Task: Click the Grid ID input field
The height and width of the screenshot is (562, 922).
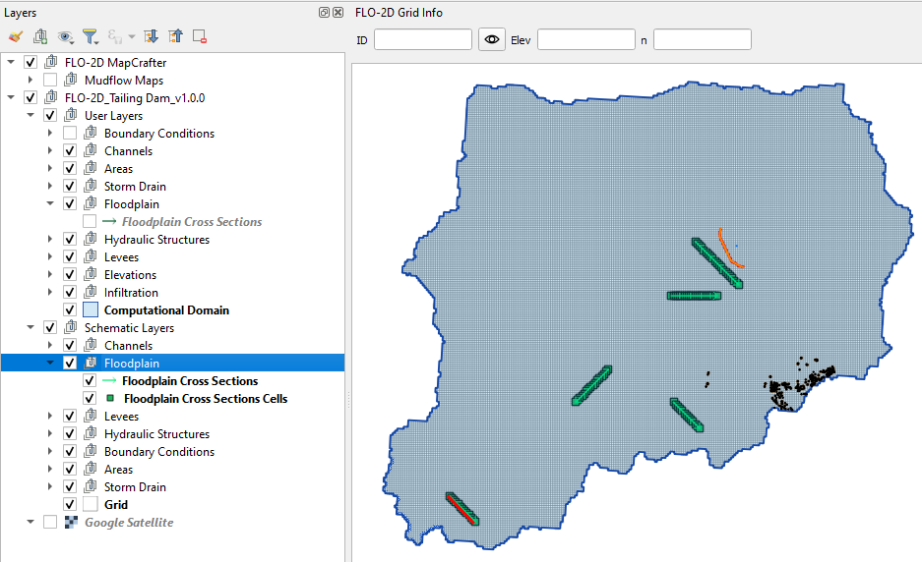Action: [x=422, y=39]
